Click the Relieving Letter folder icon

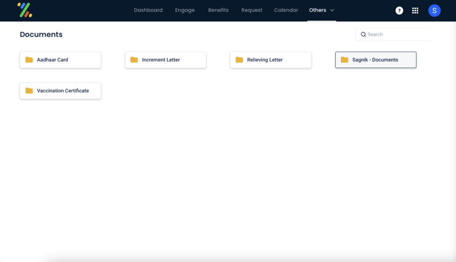point(239,60)
